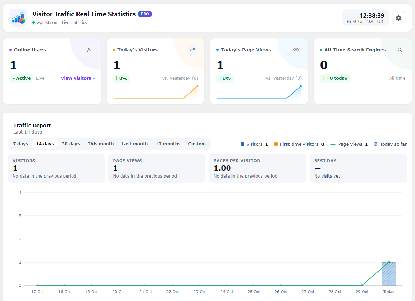The height and width of the screenshot is (301, 415).
Task: Select the 14 days range tab
Action: point(45,144)
